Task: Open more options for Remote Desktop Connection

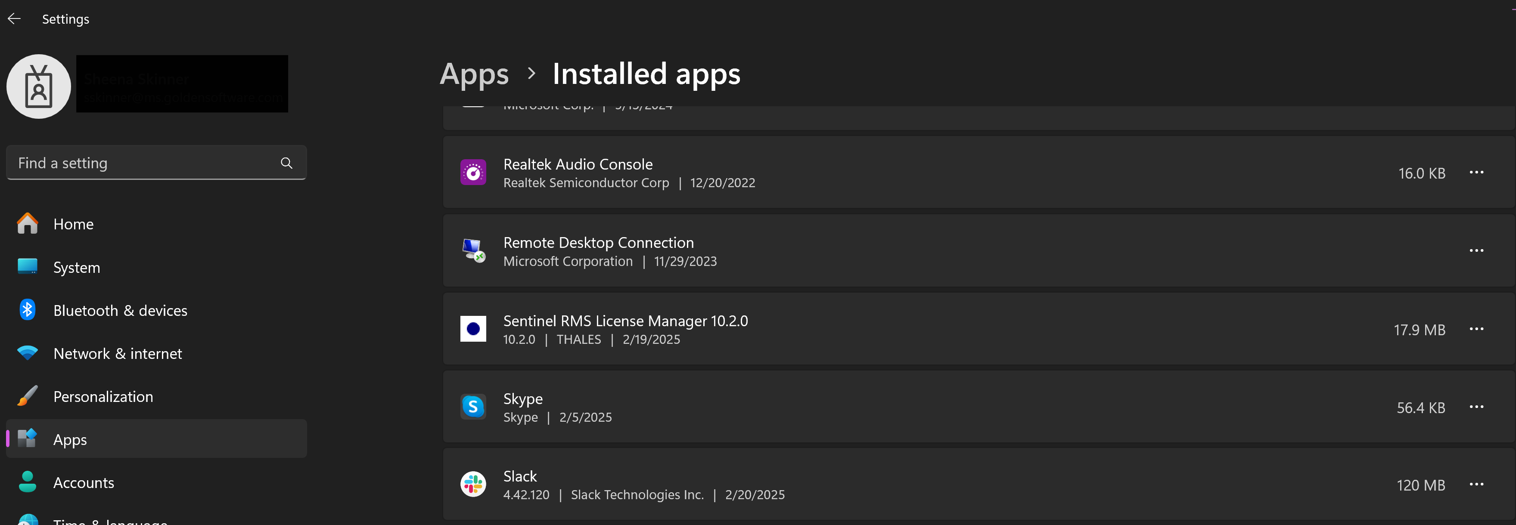Action: pos(1476,250)
